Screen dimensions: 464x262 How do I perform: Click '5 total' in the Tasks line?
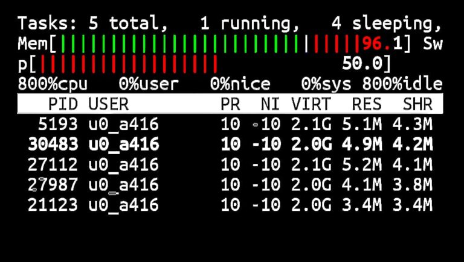point(128,23)
